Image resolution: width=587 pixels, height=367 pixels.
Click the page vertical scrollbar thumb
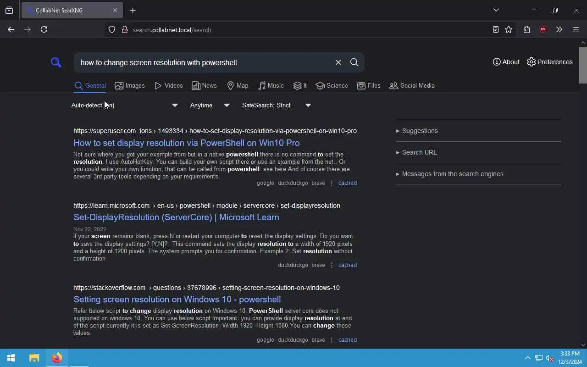[583, 65]
